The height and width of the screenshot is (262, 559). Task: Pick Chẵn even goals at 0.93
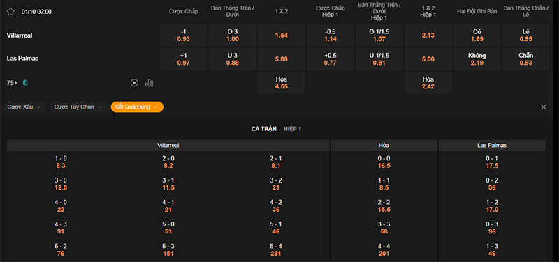(526, 59)
